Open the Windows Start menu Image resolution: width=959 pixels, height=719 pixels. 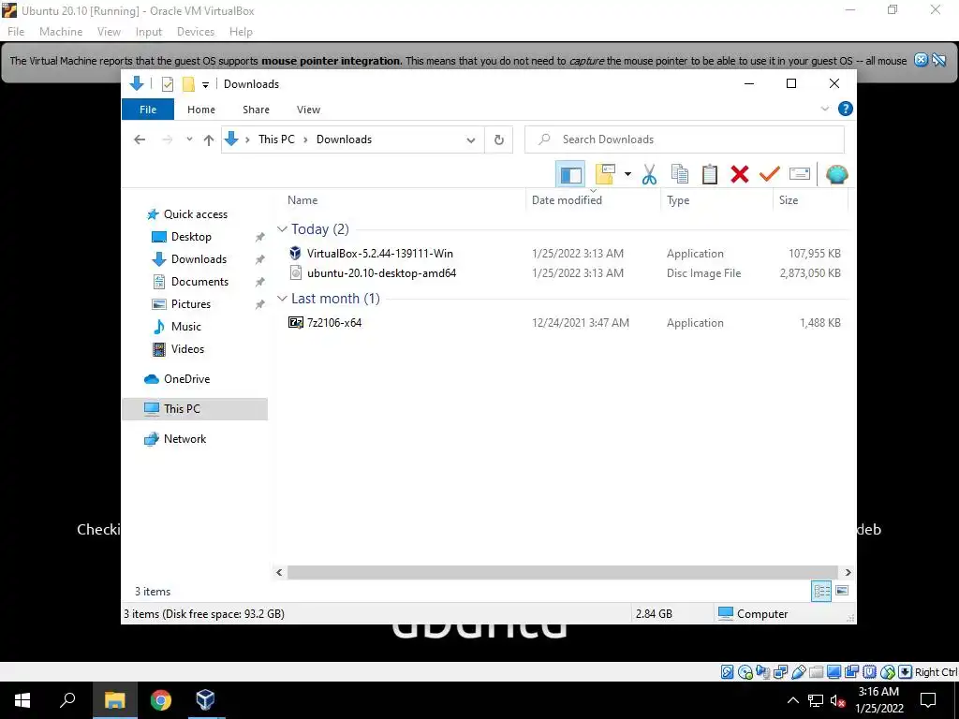22,700
